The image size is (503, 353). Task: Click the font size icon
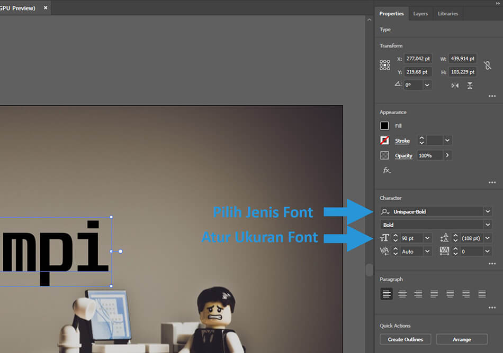click(384, 238)
